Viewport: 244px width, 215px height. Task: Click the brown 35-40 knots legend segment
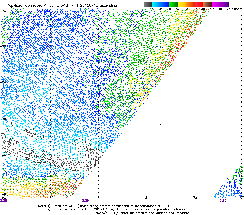(208, 4)
